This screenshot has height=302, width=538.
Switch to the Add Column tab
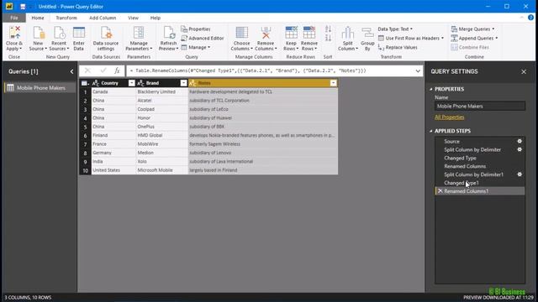click(103, 18)
